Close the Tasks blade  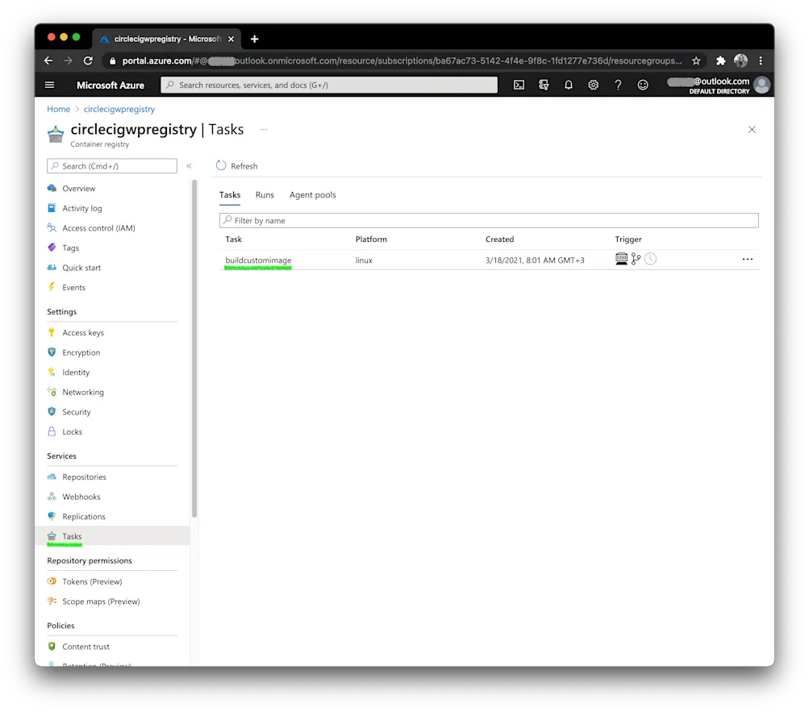[752, 130]
